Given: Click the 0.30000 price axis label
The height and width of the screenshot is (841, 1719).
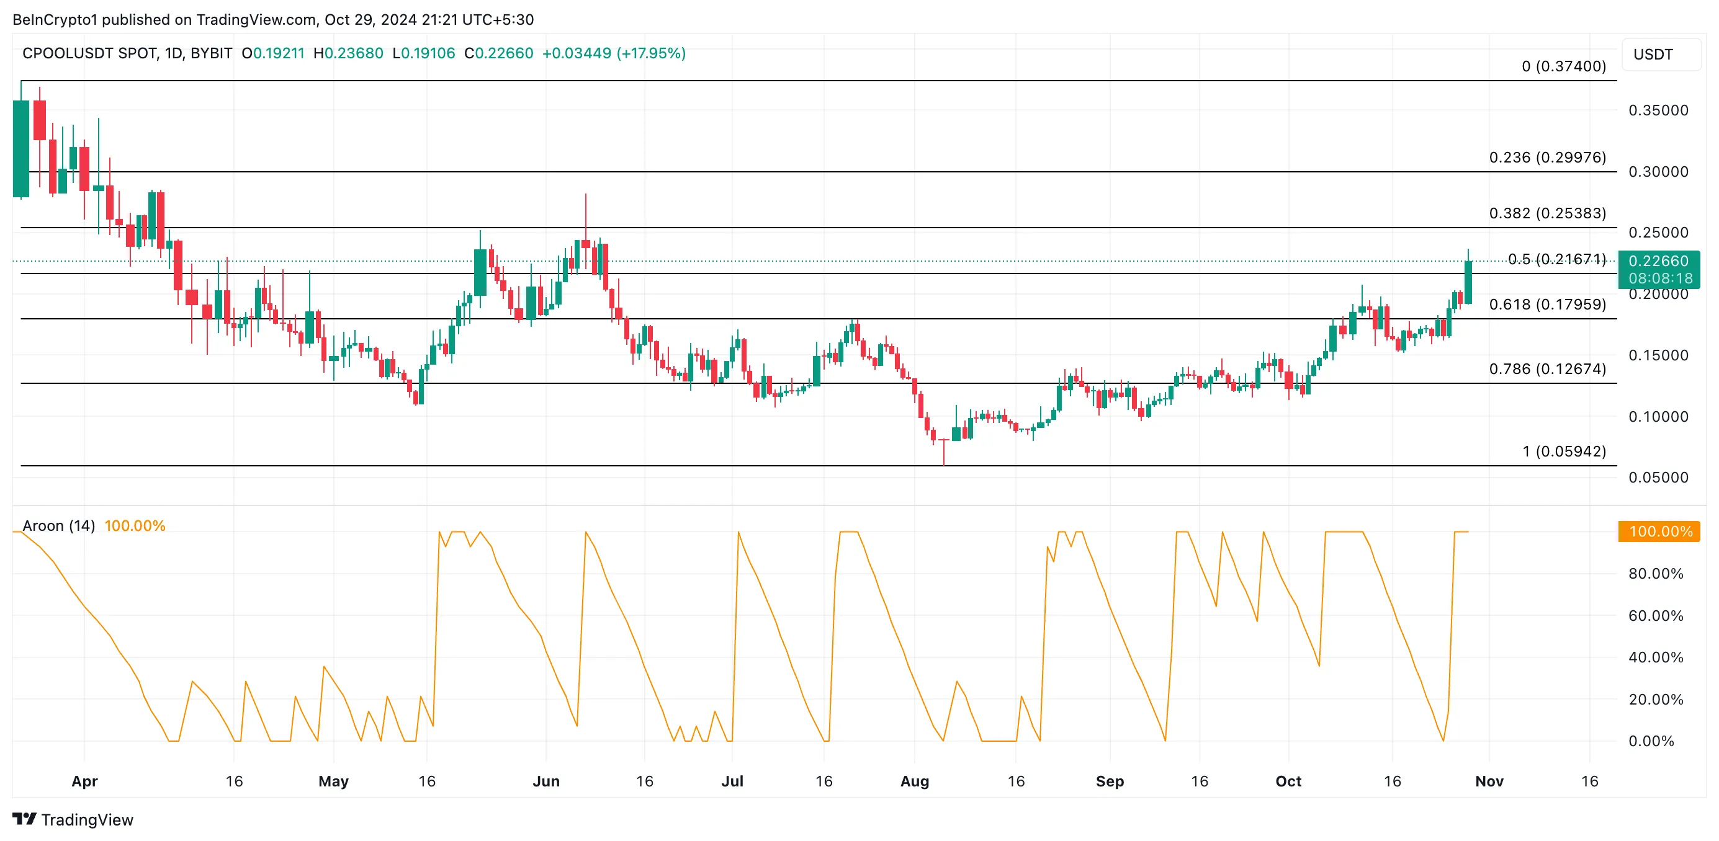Looking at the screenshot, I should pos(1658,171).
